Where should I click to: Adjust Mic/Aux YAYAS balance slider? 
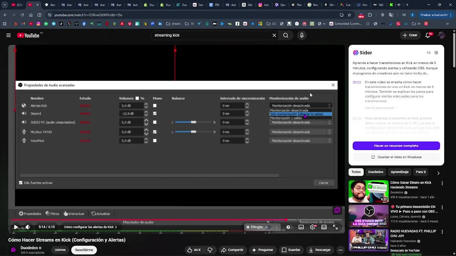coord(193,132)
